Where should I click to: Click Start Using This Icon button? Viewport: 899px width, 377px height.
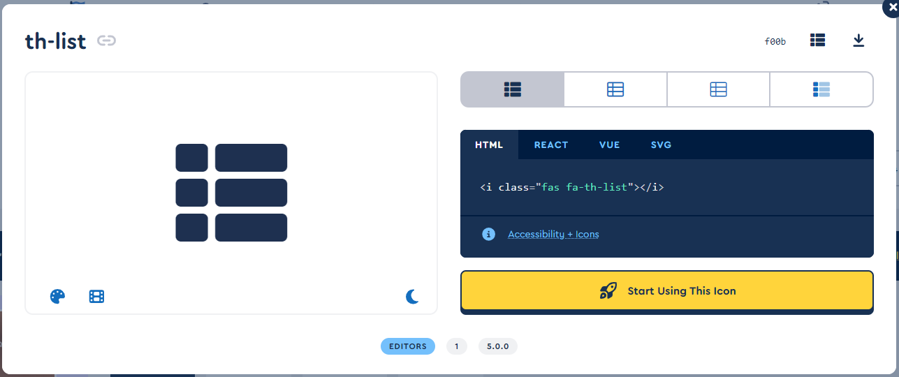click(x=667, y=290)
